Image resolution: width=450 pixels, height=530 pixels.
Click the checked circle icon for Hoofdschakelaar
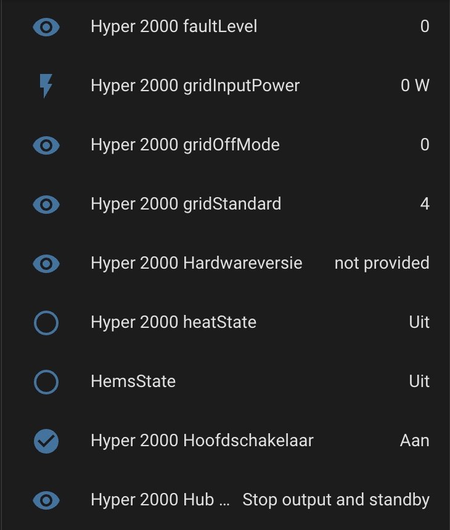46,441
